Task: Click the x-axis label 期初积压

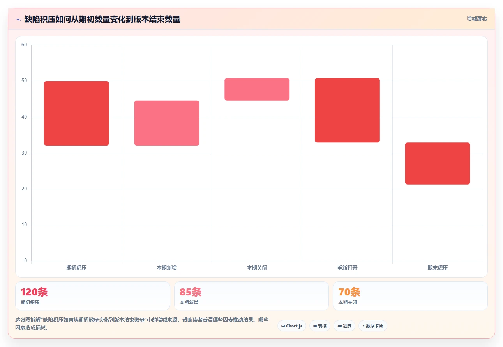Action: click(x=76, y=268)
